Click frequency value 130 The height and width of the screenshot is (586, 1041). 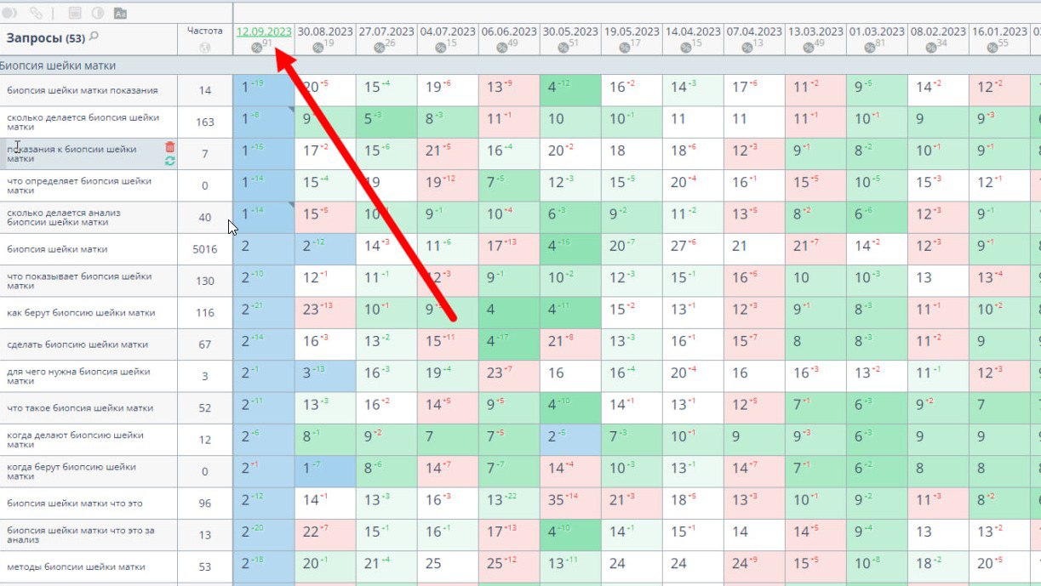(205, 281)
